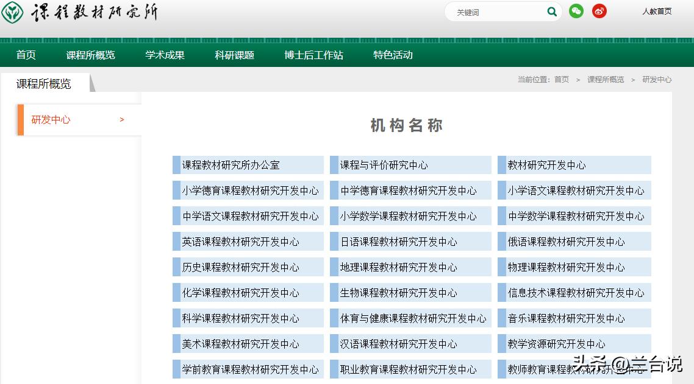Expand the 研发中心 sidebar item arrow

coord(121,120)
